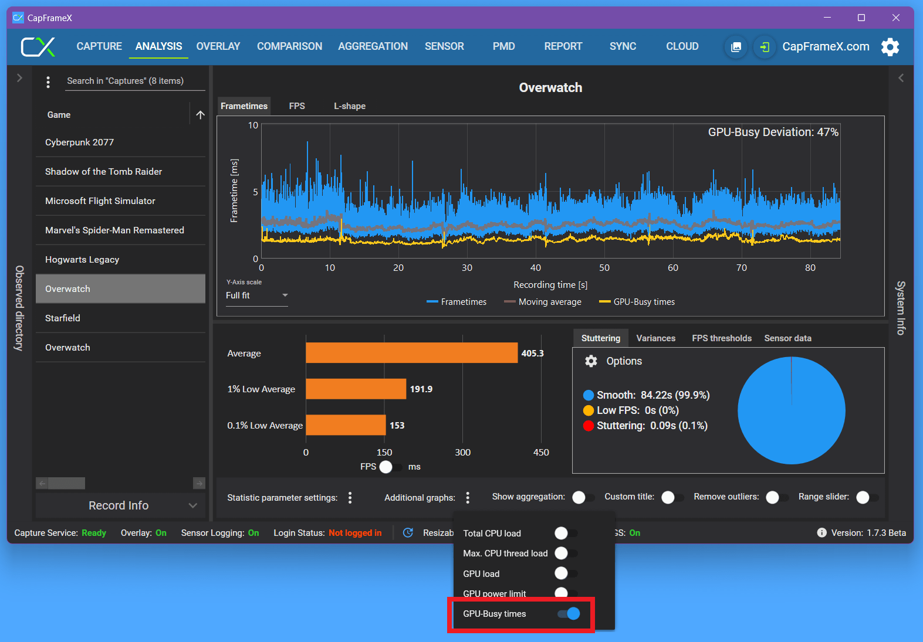Expand the Observed directory panel arrow

[x=19, y=78]
